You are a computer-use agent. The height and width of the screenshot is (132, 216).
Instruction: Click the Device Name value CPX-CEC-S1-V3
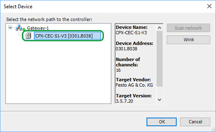[131, 33]
